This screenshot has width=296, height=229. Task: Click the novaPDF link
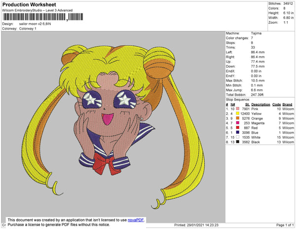[136, 220]
